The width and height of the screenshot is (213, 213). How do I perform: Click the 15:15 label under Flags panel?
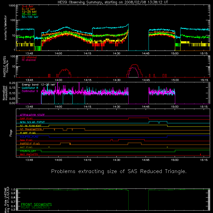pos(204,160)
